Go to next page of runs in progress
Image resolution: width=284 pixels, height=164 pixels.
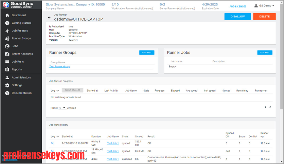click(270, 107)
